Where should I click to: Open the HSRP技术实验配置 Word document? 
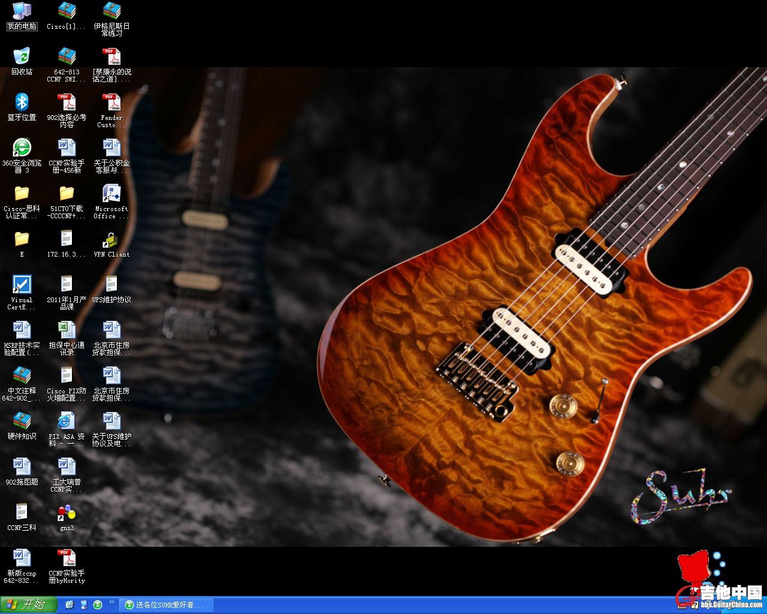tap(22, 338)
